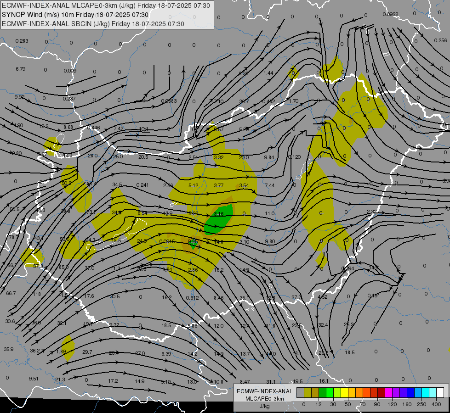450x413 pixels.
Task: Click the map value '16.1'
Action: click(324, 381)
